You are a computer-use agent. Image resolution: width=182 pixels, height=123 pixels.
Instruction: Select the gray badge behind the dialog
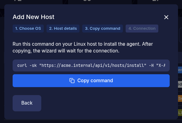pos(180,84)
